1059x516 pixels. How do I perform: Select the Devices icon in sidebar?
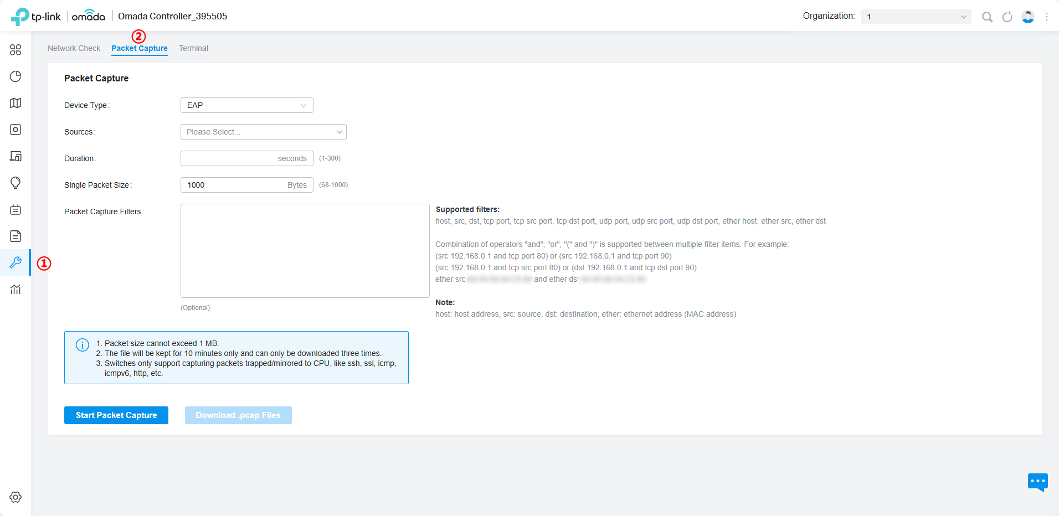[x=16, y=130]
